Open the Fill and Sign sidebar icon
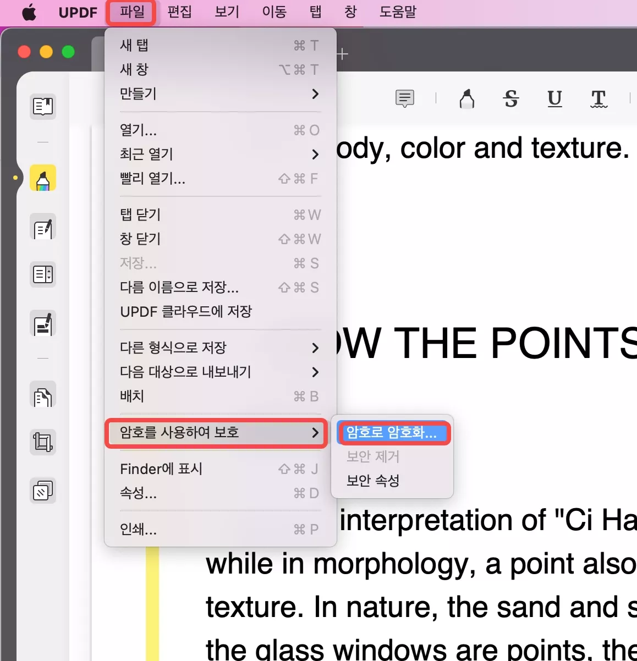637x661 pixels. click(x=43, y=324)
